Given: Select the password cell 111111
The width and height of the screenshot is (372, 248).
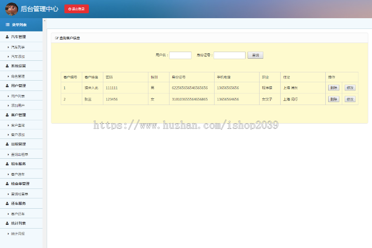Looking at the screenshot, I should 112,88.
